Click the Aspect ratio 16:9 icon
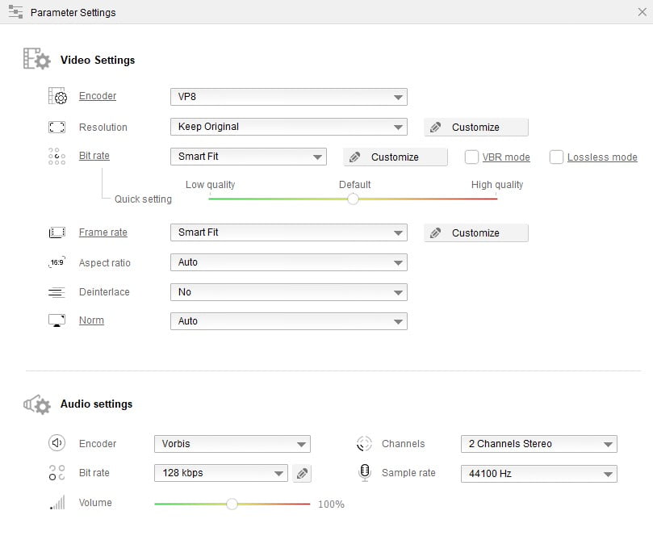Image resolution: width=653 pixels, height=540 pixels. coord(57,262)
